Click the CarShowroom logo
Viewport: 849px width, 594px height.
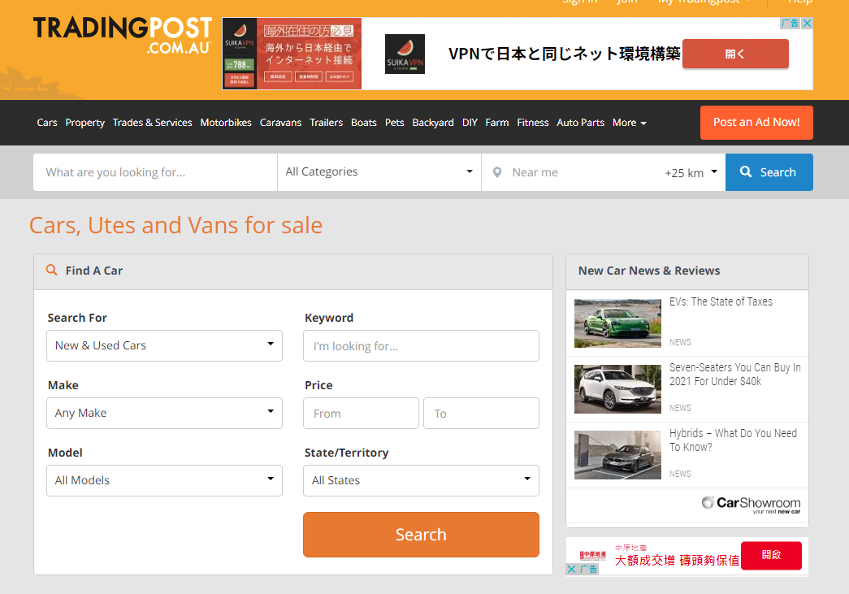point(752,505)
